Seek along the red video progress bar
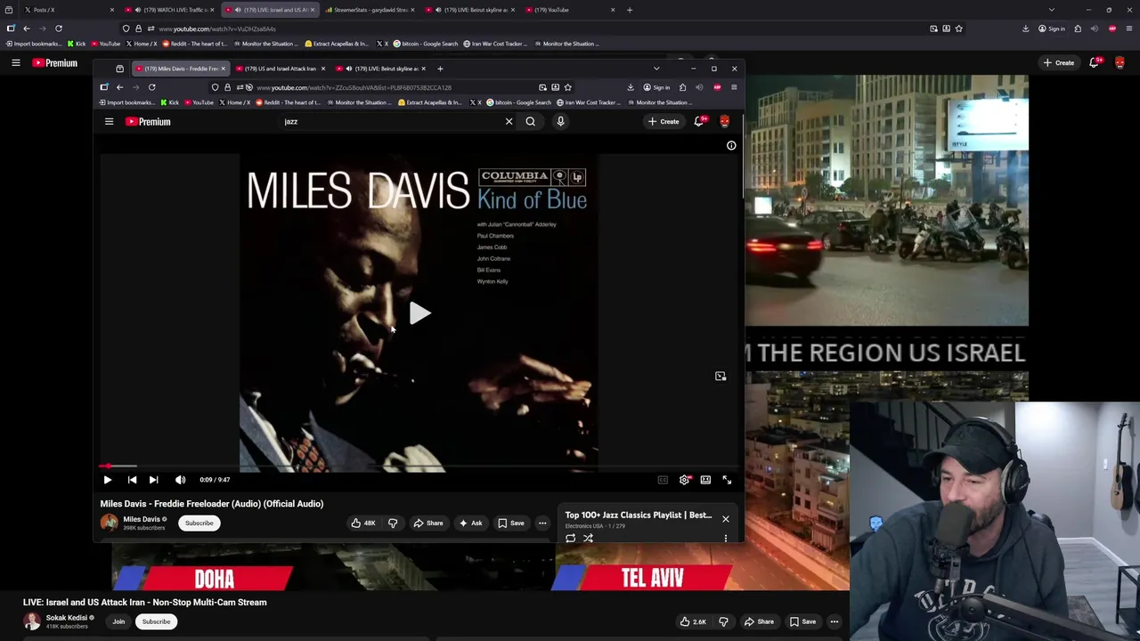The image size is (1140, 641). (x=419, y=466)
